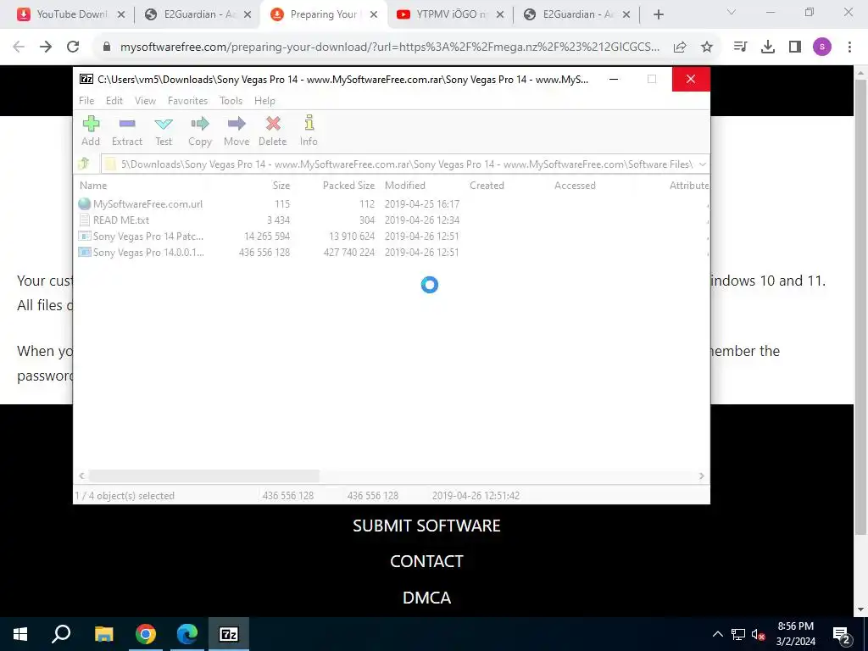Sort by the Size column header
The height and width of the screenshot is (651, 868).
(281, 186)
